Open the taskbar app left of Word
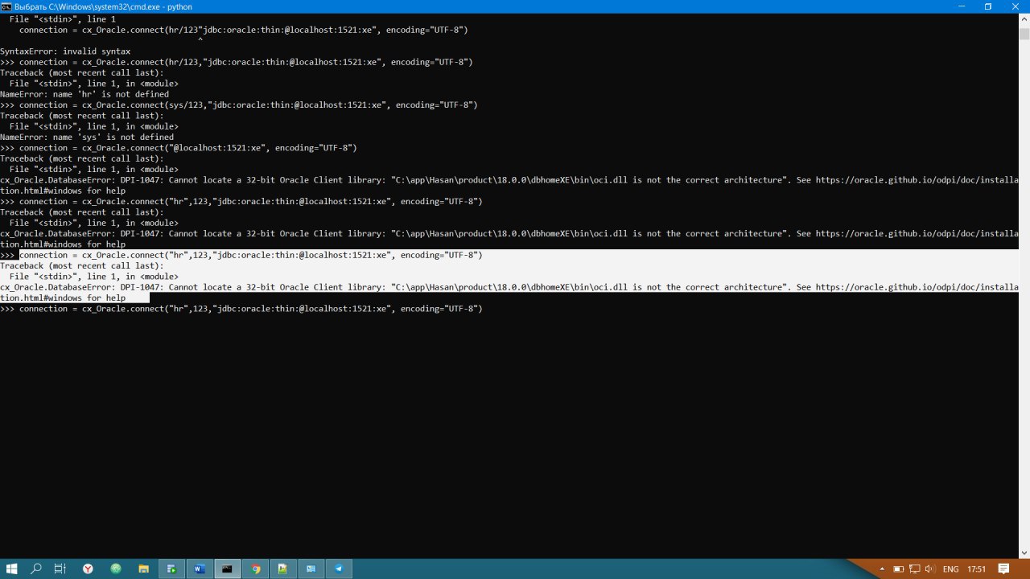Image resolution: width=1030 pixels, height=579 pixels. [x=171, y=569]
